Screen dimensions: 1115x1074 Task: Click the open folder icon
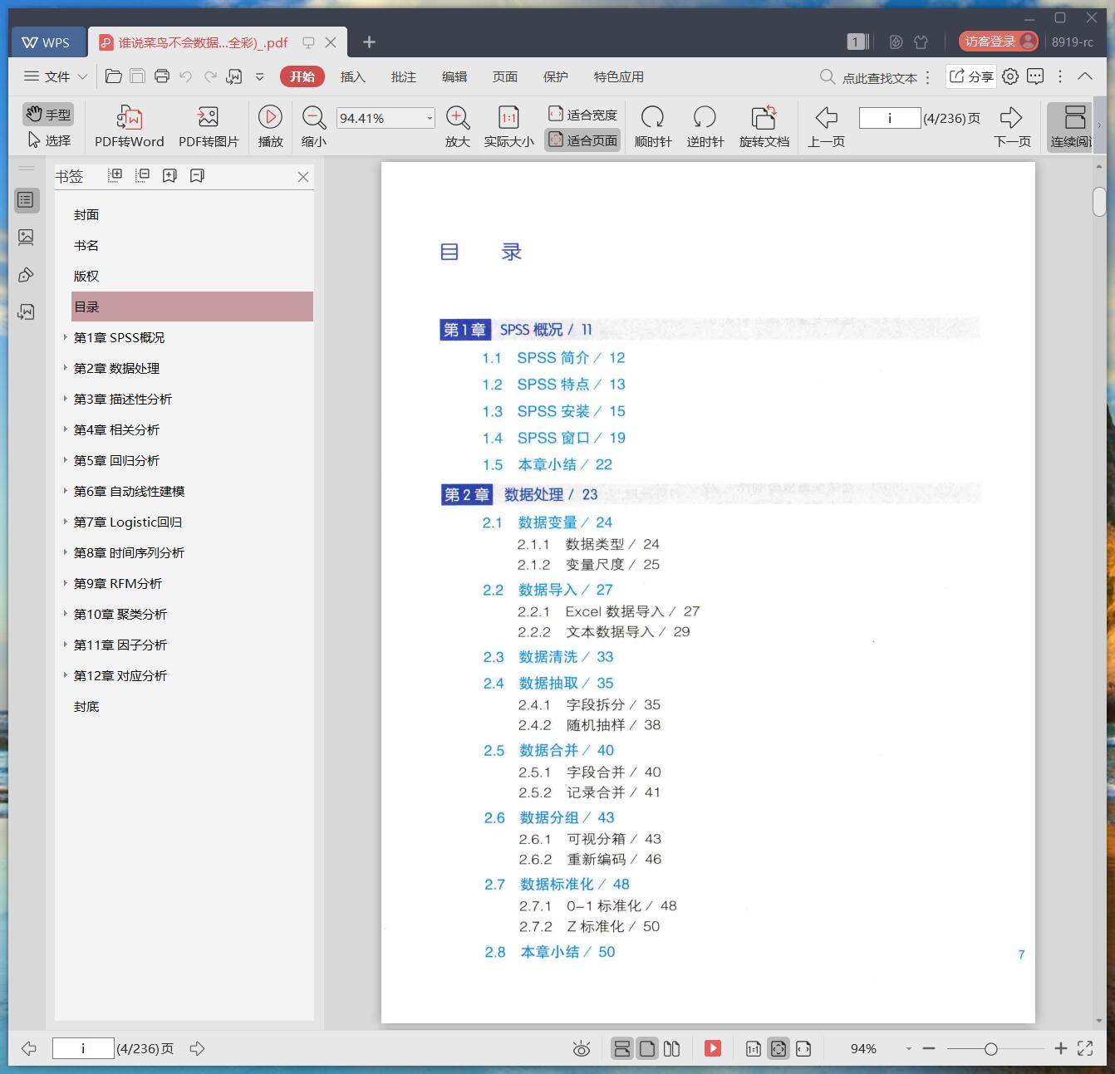pyautogui.click(x=114, y=76)
